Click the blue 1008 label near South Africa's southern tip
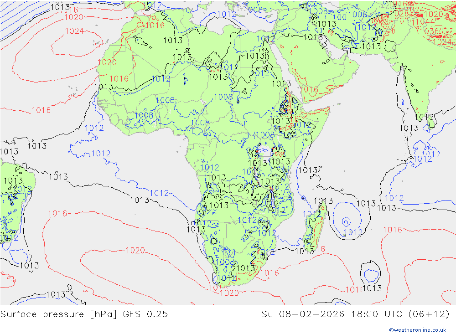The image size is (456, 334). point(225,262)
